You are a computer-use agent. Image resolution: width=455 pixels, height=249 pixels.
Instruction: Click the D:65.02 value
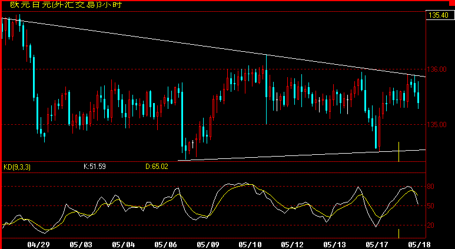[157, 167]
